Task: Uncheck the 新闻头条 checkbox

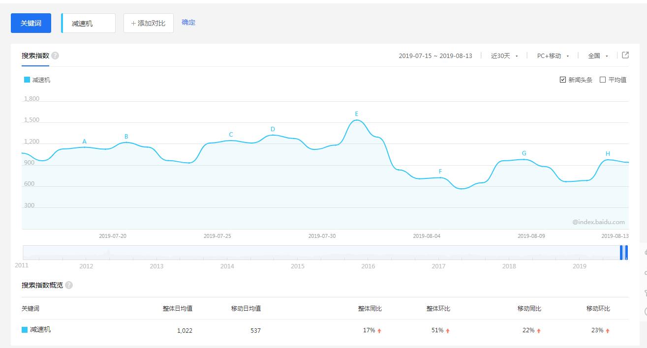Action: pyautogui.click(x=563, y=80)
